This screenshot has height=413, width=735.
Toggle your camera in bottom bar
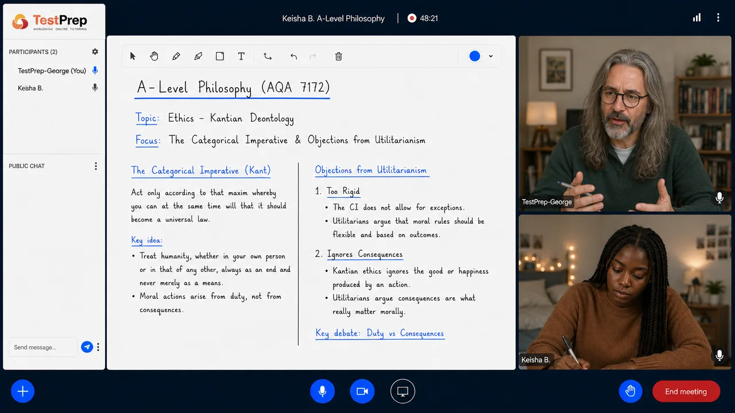(362, 391)
